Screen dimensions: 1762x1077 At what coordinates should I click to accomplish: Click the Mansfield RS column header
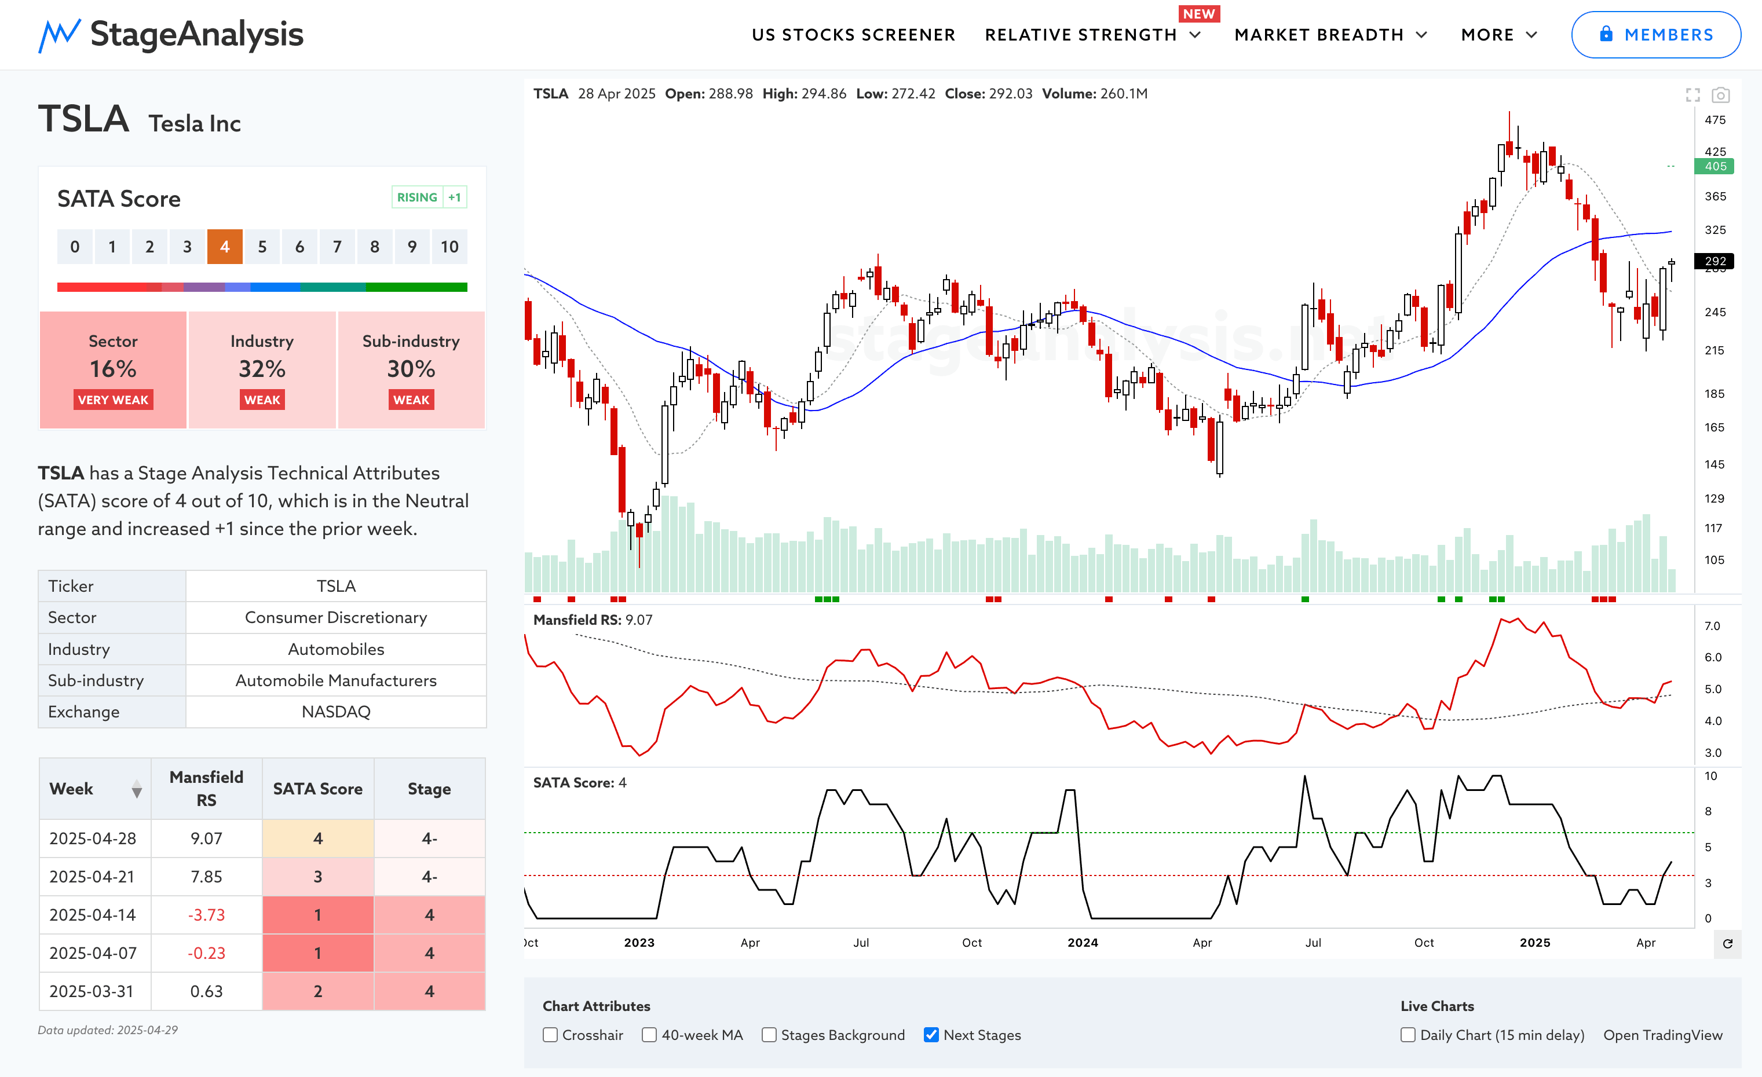pos(206,788)
